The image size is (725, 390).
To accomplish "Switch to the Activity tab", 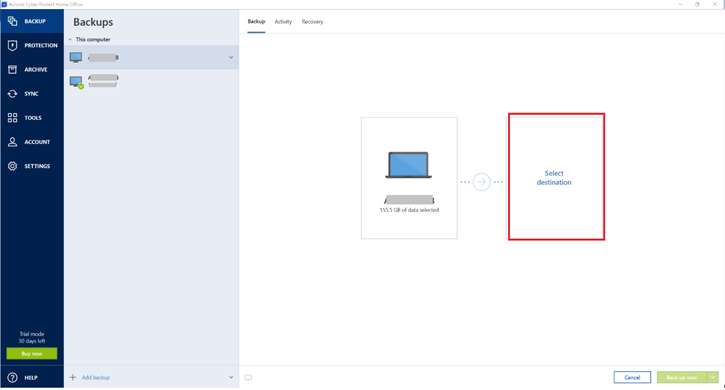I will 283,22.
